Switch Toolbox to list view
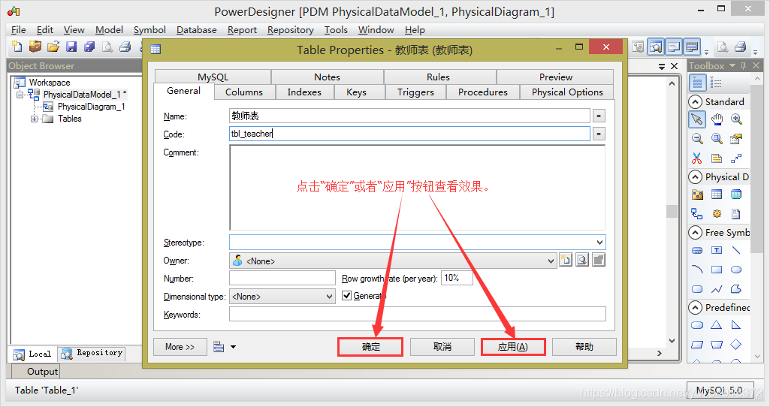Viewport: 770px width, 407px height. tap(716, 83)
